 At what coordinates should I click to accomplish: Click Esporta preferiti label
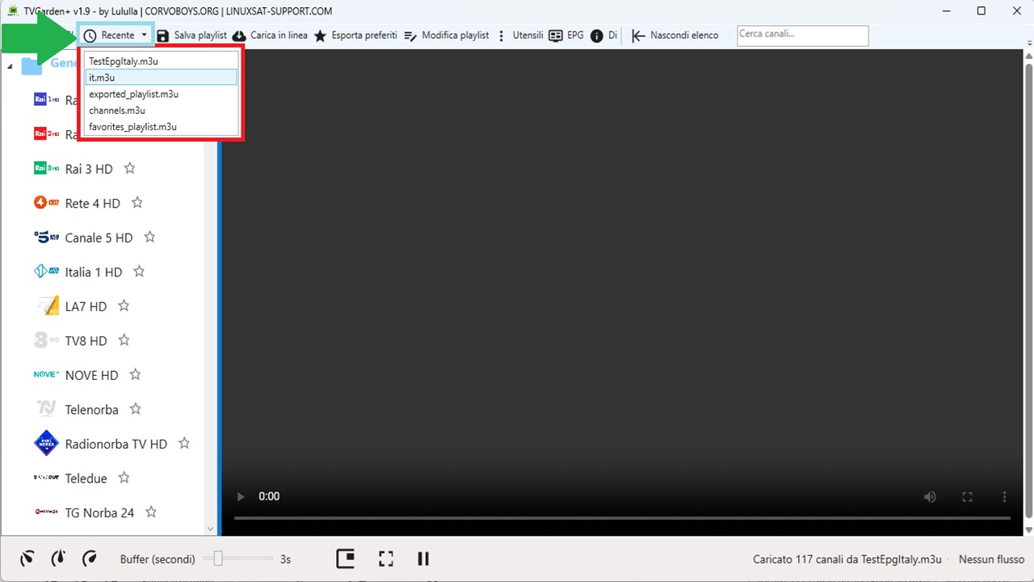point(364,36)
